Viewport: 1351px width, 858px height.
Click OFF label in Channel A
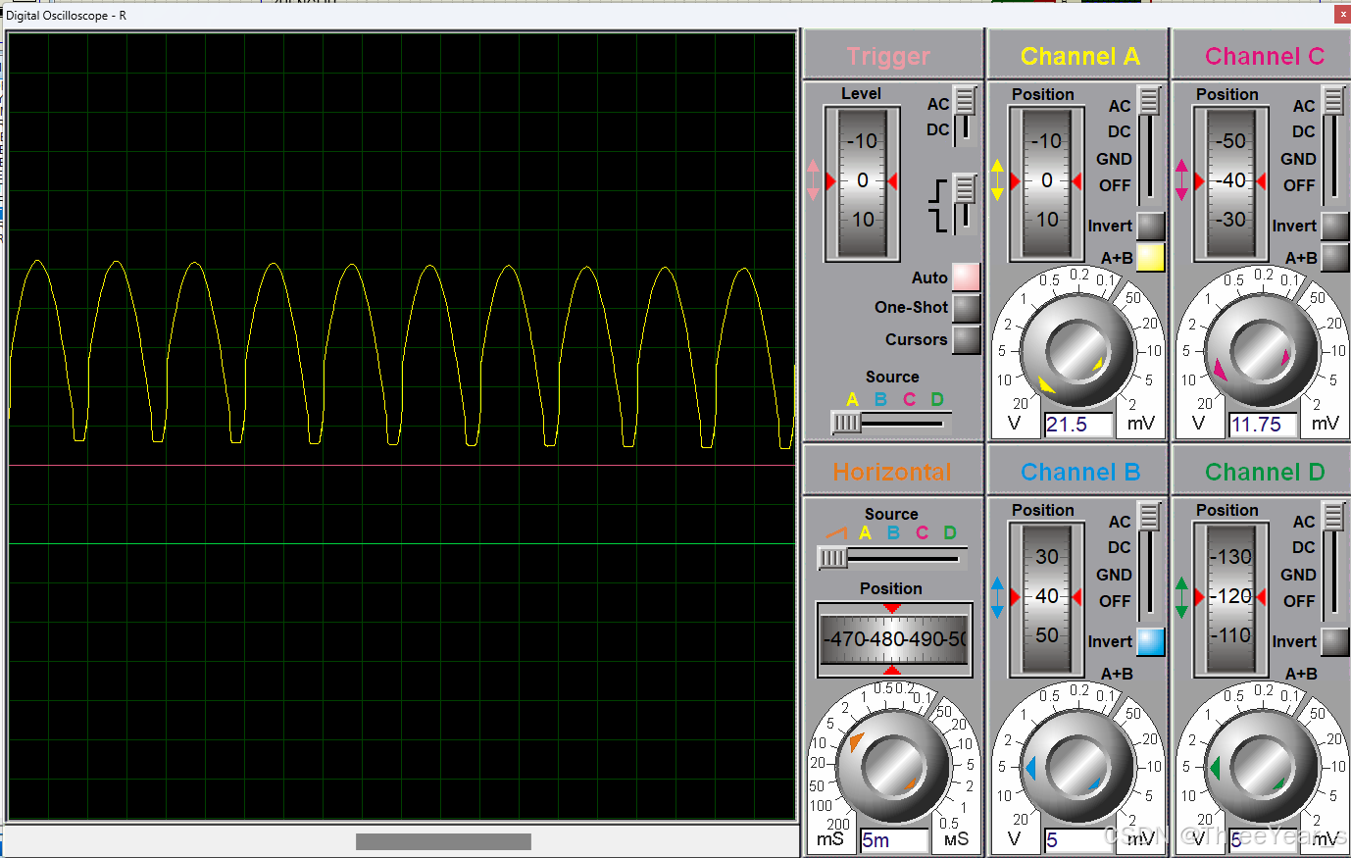pos(1115,185)
